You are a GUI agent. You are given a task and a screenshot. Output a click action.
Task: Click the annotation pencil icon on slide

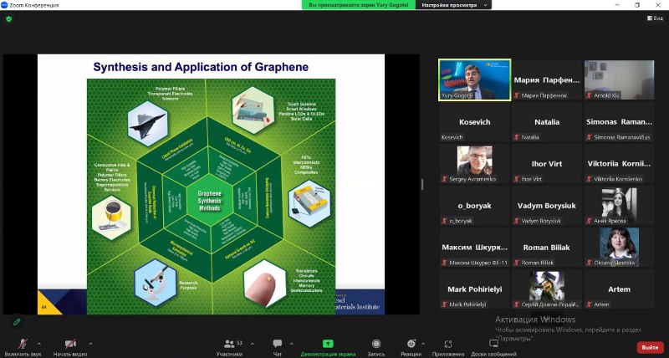16,321
